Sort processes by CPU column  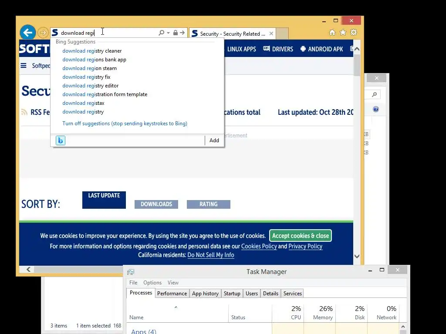(x=288, y=313)
